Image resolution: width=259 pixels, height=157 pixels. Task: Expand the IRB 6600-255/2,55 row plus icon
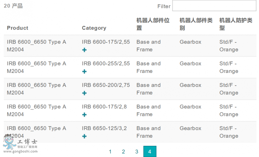pyautogui.click(x=84, y=71)
